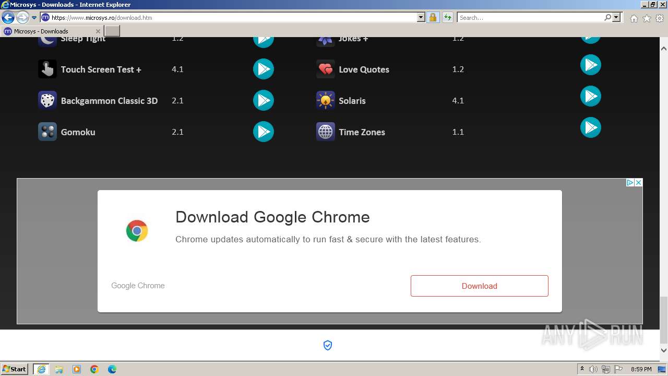668x376 pixels.
Task: Open recent pages dropdown arrow
Action: tap(34, 17)
